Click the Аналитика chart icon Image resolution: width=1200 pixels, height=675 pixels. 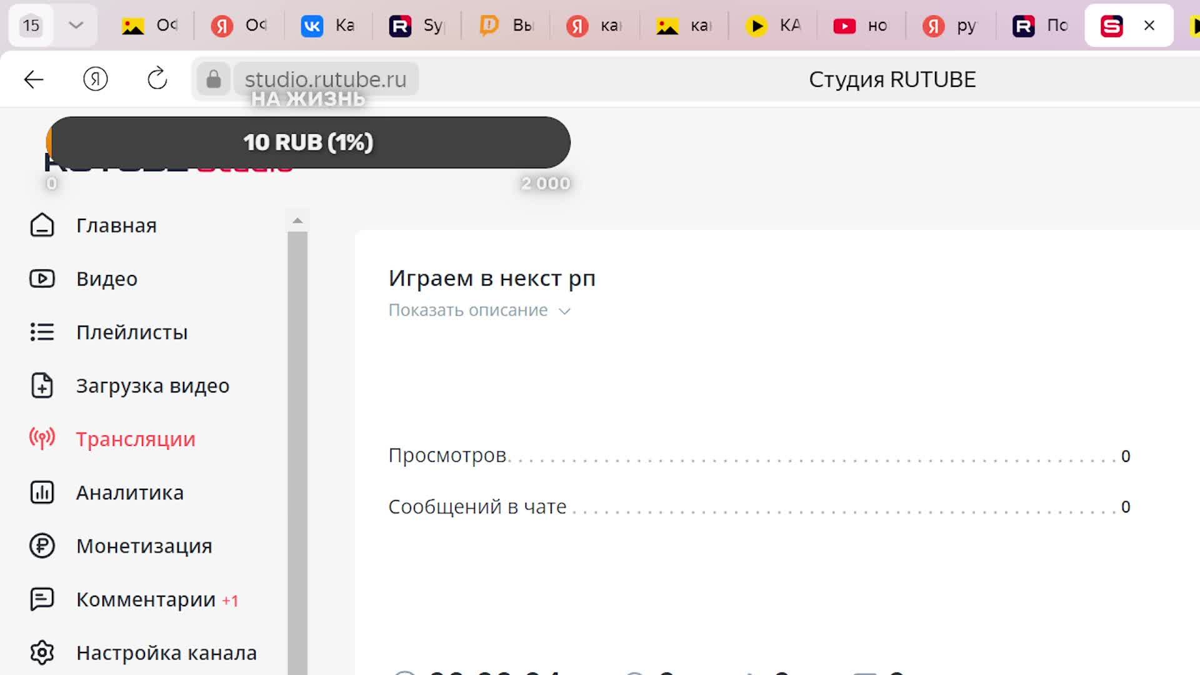pyautogui.click(x=42, y=492)
